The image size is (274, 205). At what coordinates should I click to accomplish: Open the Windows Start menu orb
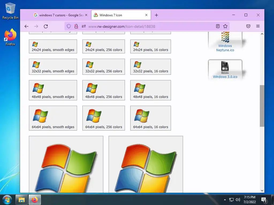7,200
